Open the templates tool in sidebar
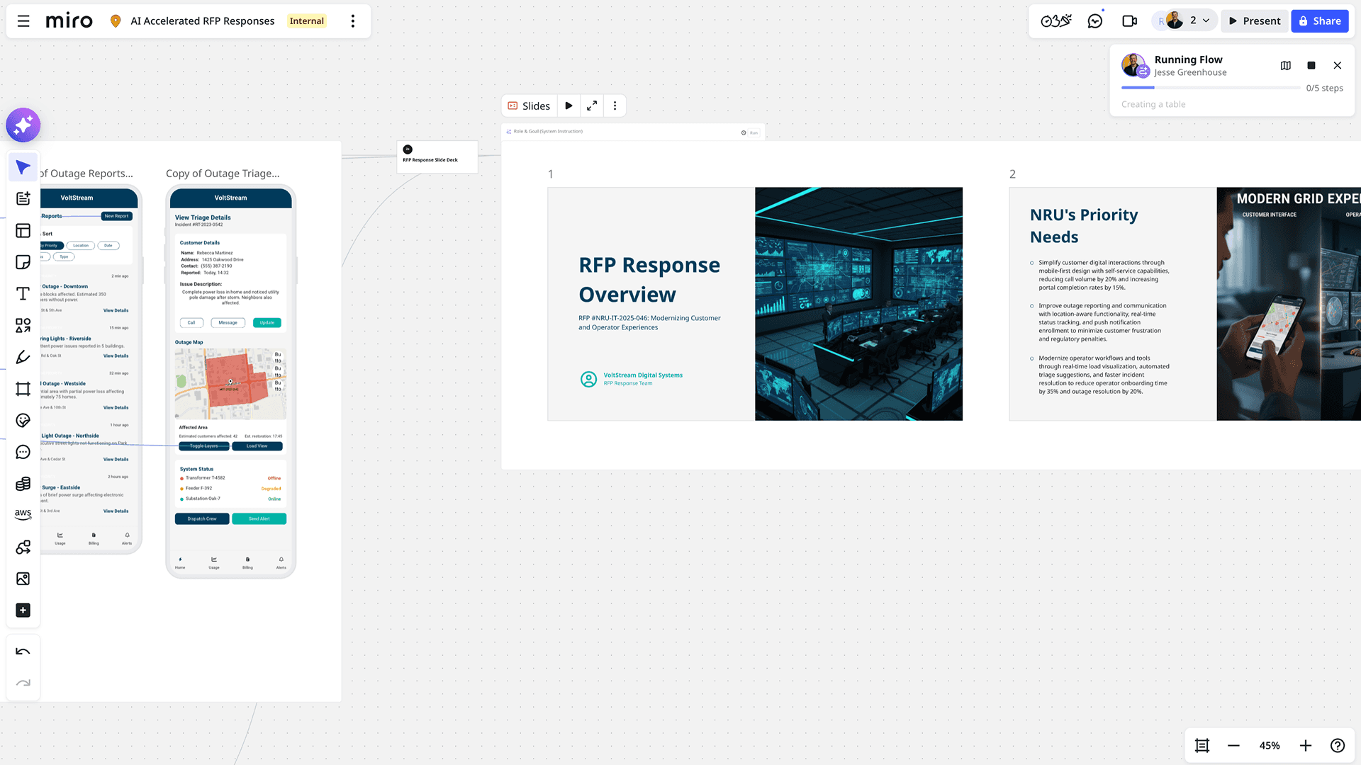Screen dimensions: 1361x765 click(23, 231)
